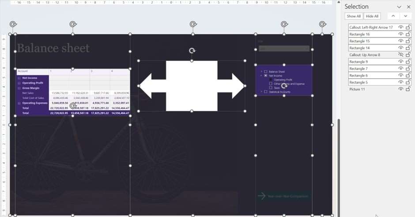Check the Balance Sheet checkbox in slicer
The width and height of the screenshot is (415, 217).
click(266, 71)
